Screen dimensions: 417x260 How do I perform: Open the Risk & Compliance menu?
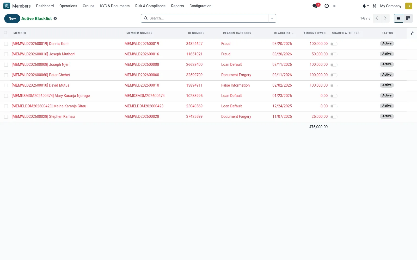point(150,6)
